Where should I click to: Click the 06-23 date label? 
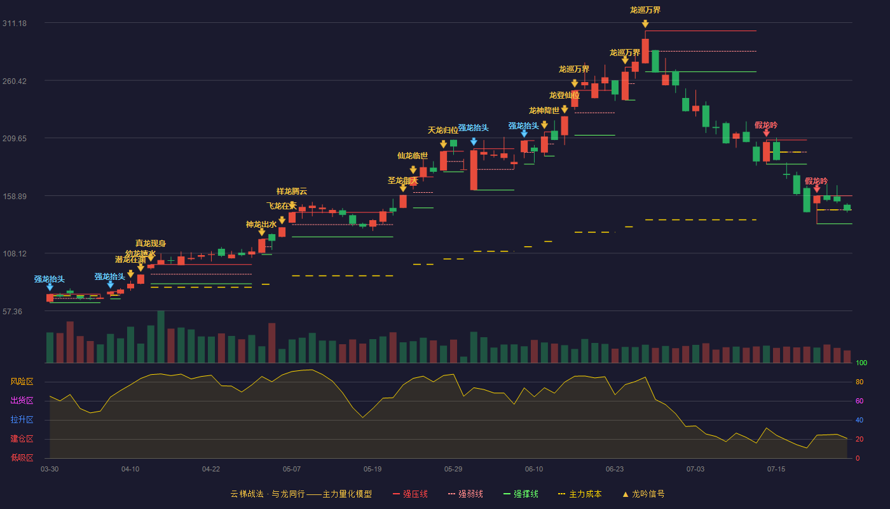pos(615,469)
